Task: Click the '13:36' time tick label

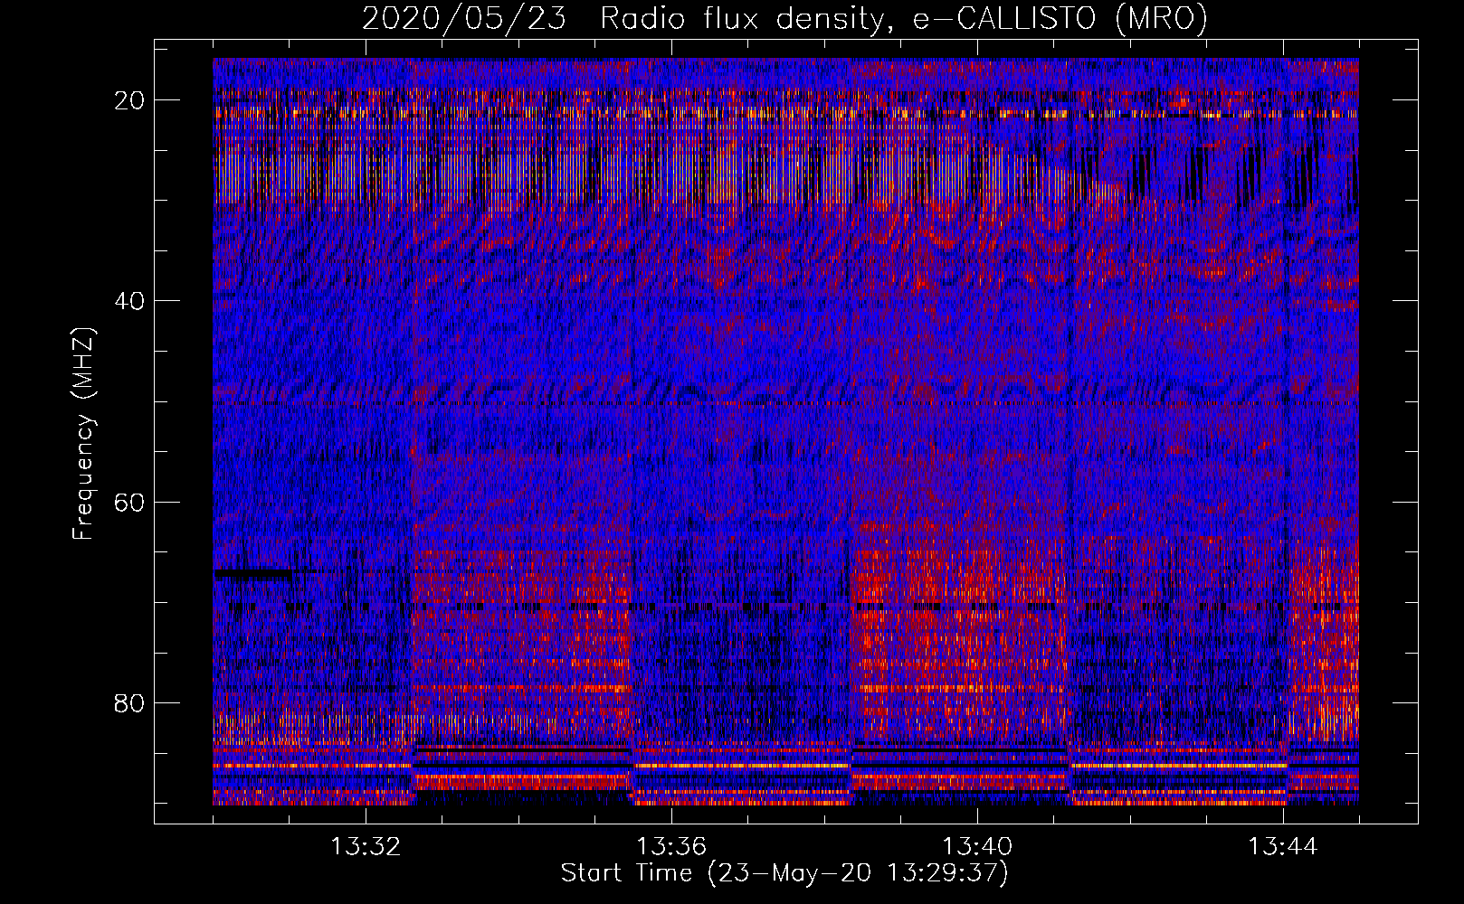Action: pos(671,847)
